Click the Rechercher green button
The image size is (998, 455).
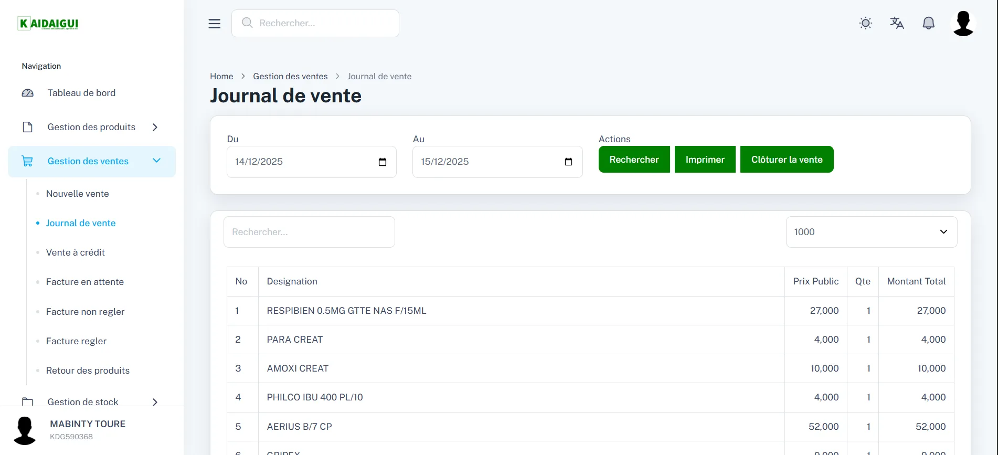[x=634, y=160]
